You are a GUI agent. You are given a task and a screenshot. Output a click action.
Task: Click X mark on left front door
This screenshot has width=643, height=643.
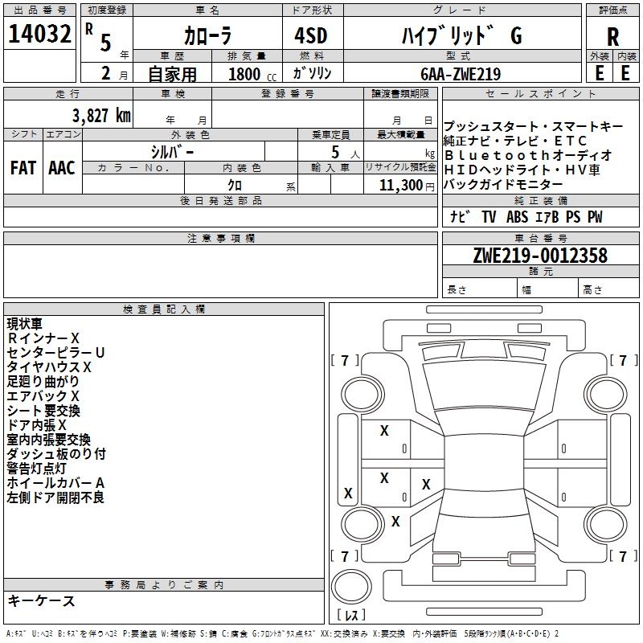click(384, 431)
